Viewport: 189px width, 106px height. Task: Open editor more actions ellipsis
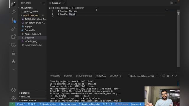pyautogui.click(x=175, y=3)
